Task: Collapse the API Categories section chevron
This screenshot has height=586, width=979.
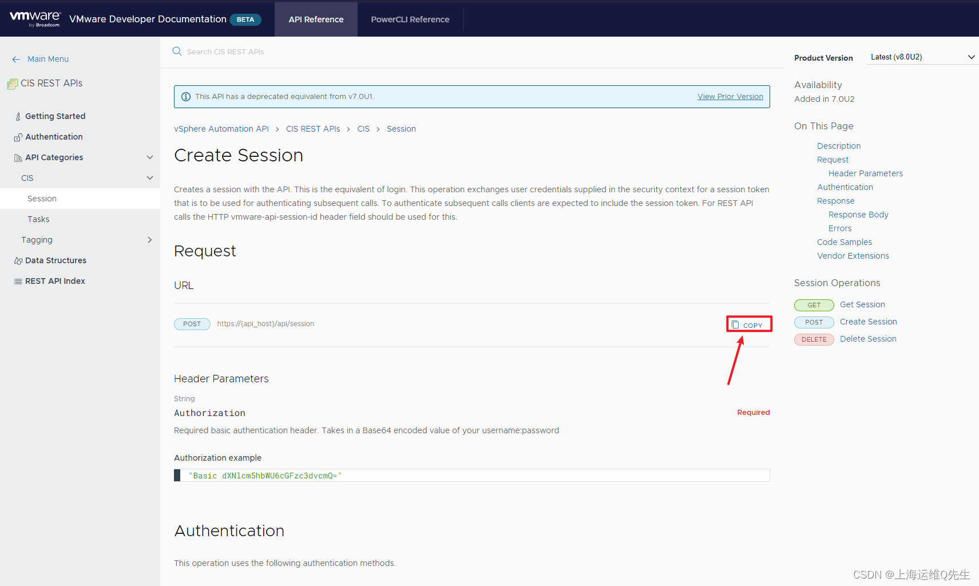Action: point(150,157)
